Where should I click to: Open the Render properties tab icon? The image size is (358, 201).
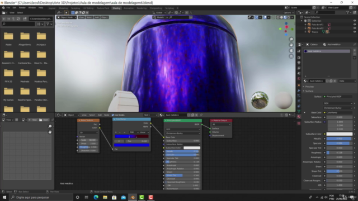299,58
